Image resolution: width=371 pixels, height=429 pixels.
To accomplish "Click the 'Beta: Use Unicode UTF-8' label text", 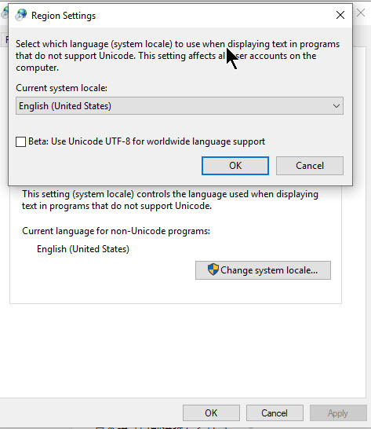I will point(147,141).
